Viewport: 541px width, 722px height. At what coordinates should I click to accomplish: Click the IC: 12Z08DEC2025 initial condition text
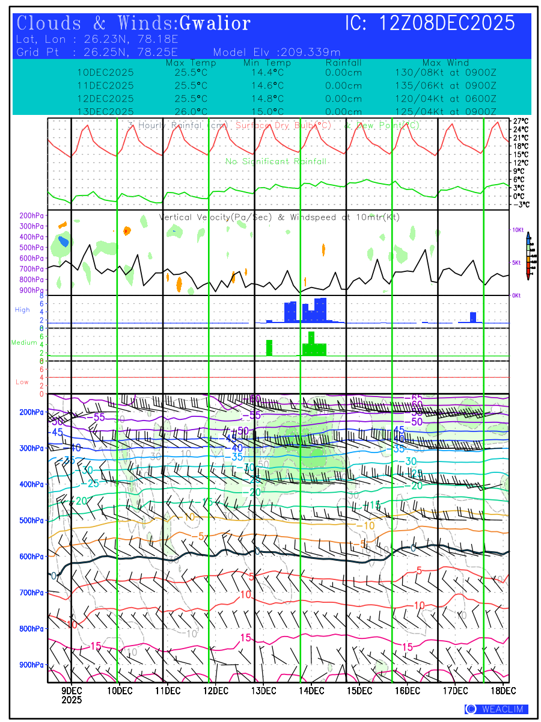430,23
